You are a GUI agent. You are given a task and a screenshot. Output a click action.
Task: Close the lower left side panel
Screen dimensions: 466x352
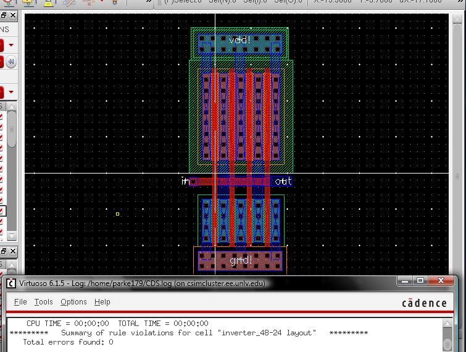[14, 251]
